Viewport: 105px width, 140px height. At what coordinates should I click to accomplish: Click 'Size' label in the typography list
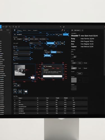pyautogui.click(x=73, y=44)
